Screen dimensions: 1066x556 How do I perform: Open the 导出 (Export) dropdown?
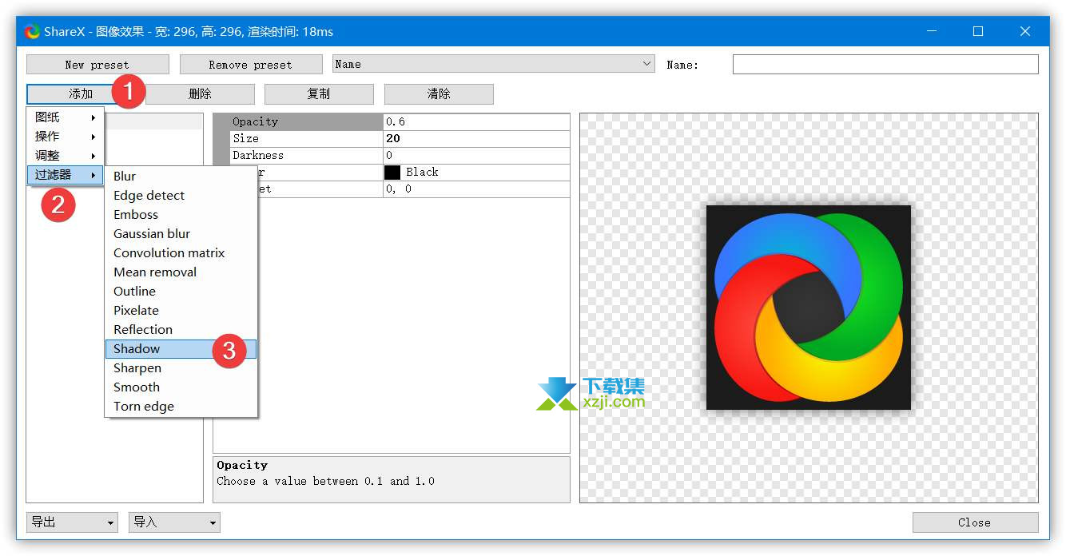[x=72, y=522]
